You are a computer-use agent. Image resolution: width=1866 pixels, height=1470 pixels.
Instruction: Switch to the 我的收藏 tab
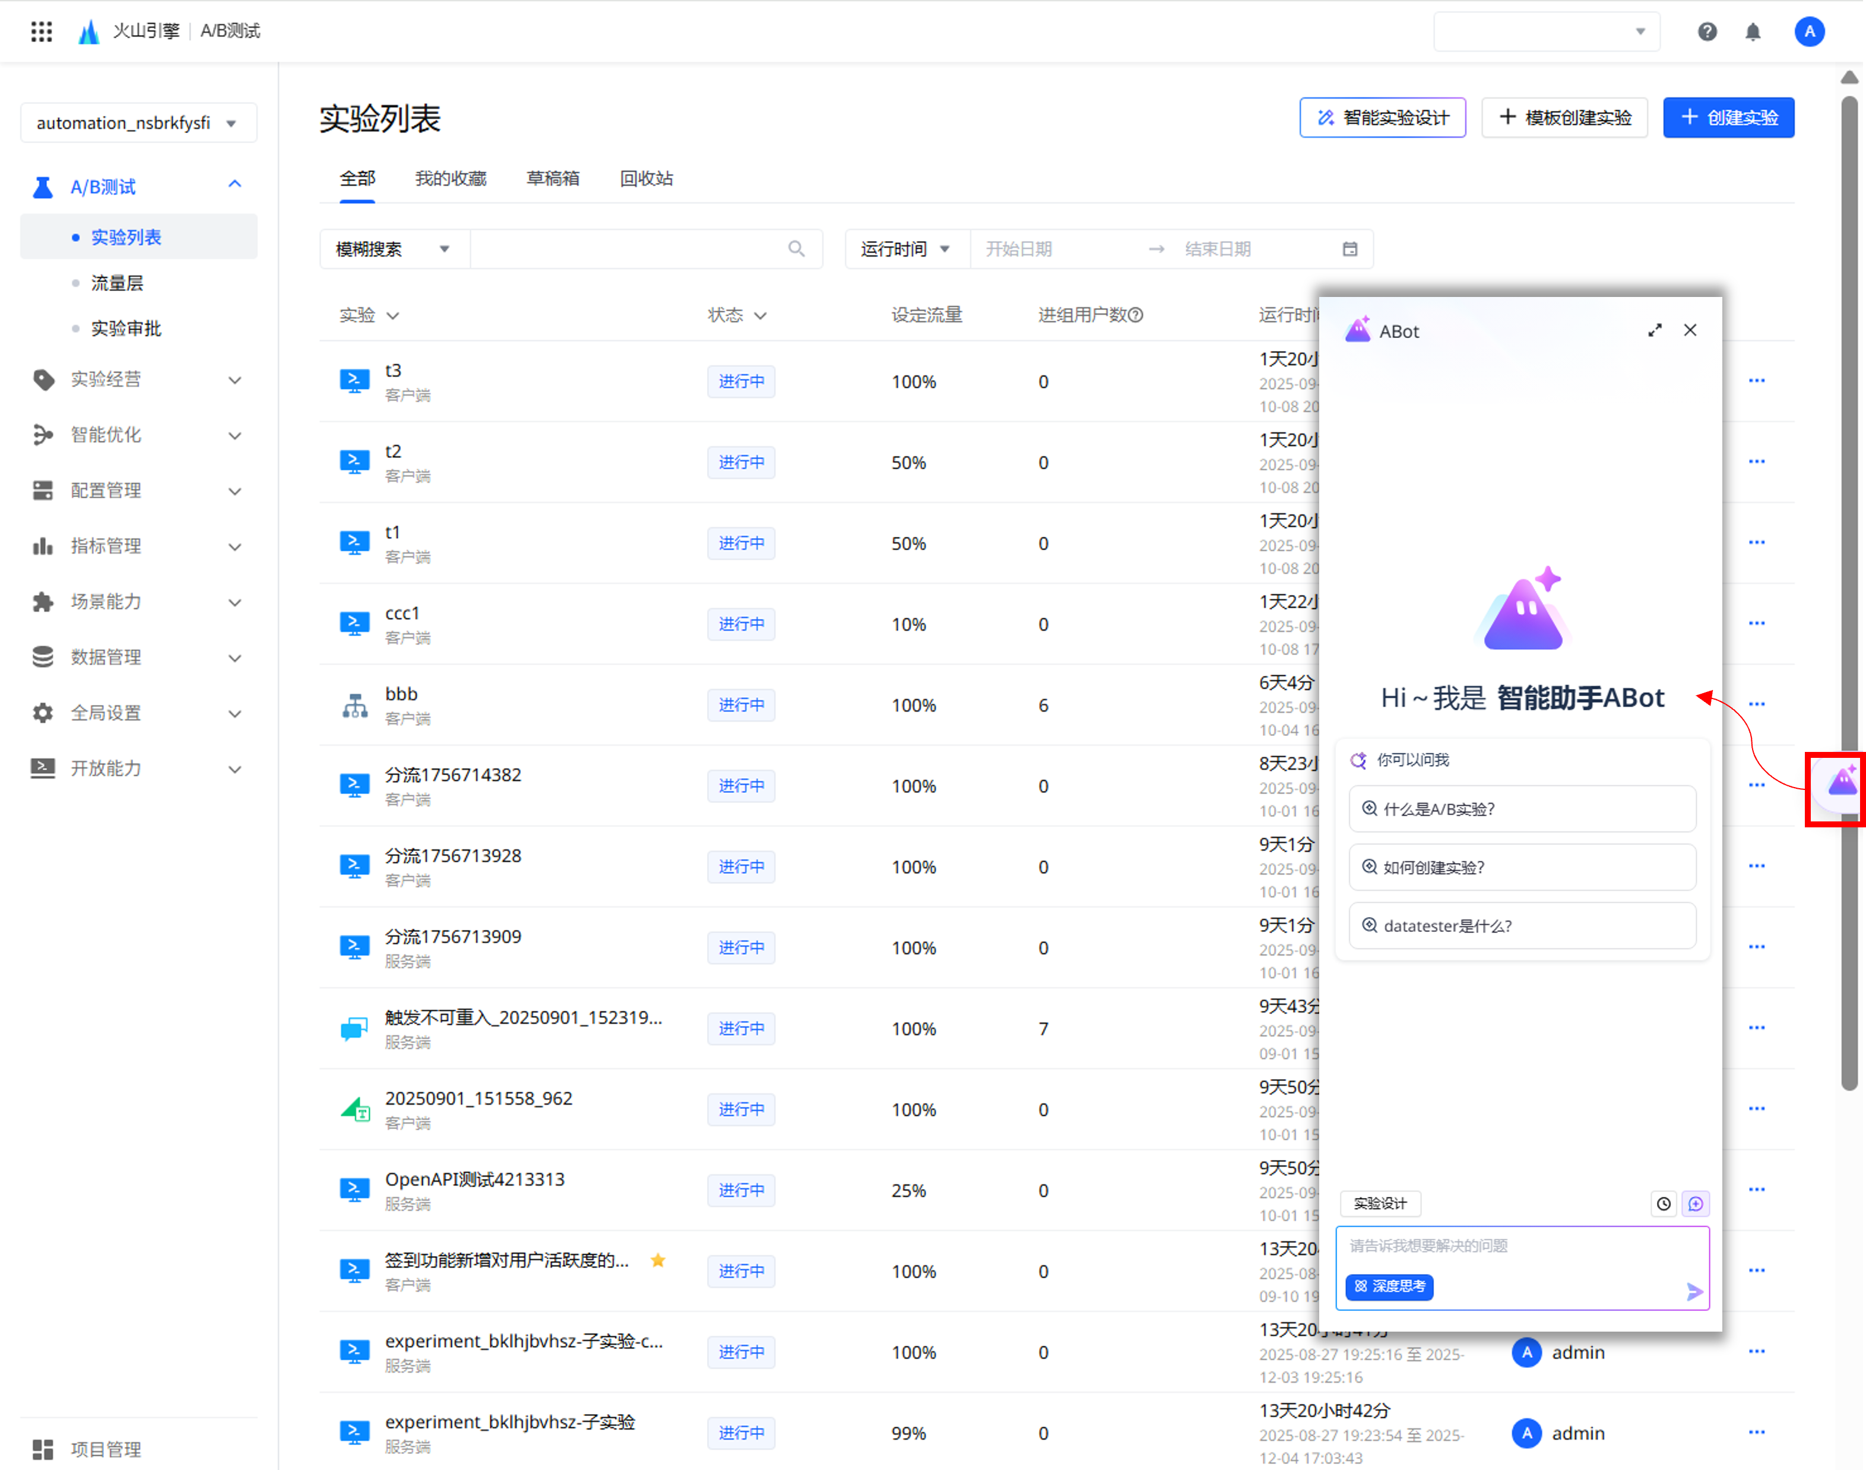pos(450,178)
